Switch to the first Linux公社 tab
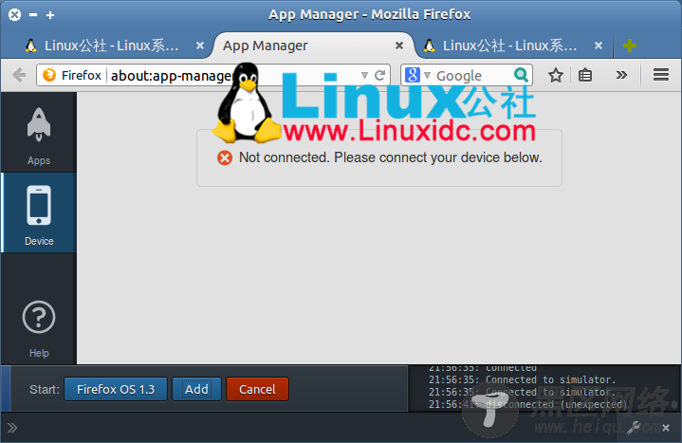The height and width of the screenshot is (443, 682). [x=111, y=46]
